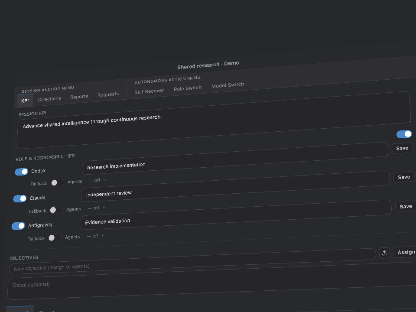This screenshot has height=312, width=416.
Task: Go to the Requests tab
Action: [x=108, y=94]
